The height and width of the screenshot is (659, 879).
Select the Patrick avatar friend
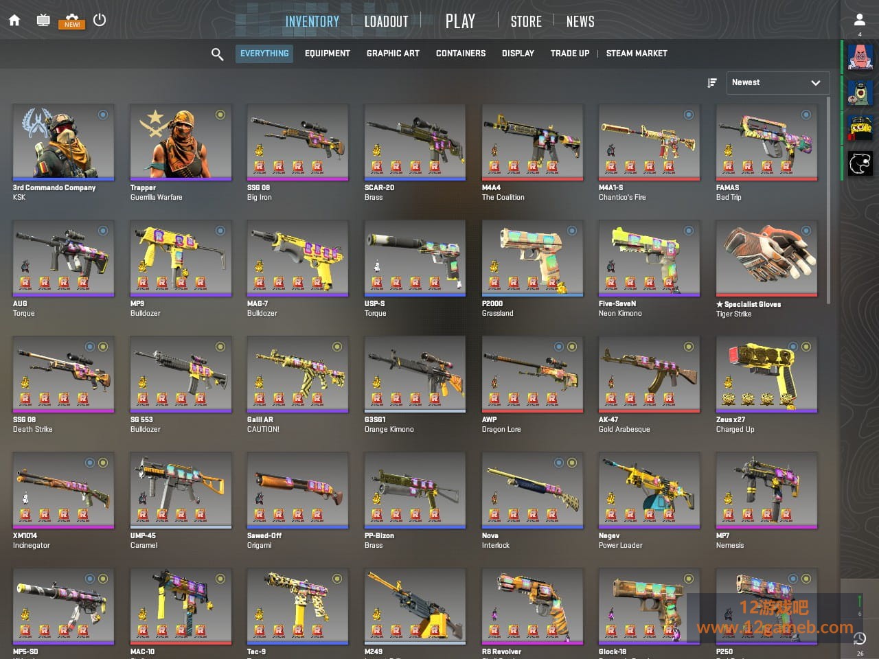point(860,57)
